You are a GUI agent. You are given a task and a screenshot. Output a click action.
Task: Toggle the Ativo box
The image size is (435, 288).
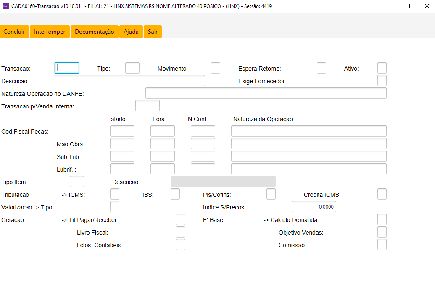[x=382, y=68]
